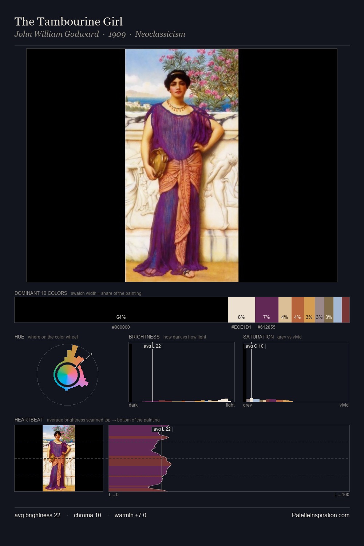Pick the olive brown 3% swatch
This screenshot has width=364, height=546.
[x=329, y=310]
